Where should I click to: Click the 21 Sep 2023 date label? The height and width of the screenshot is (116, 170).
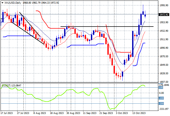106,113
